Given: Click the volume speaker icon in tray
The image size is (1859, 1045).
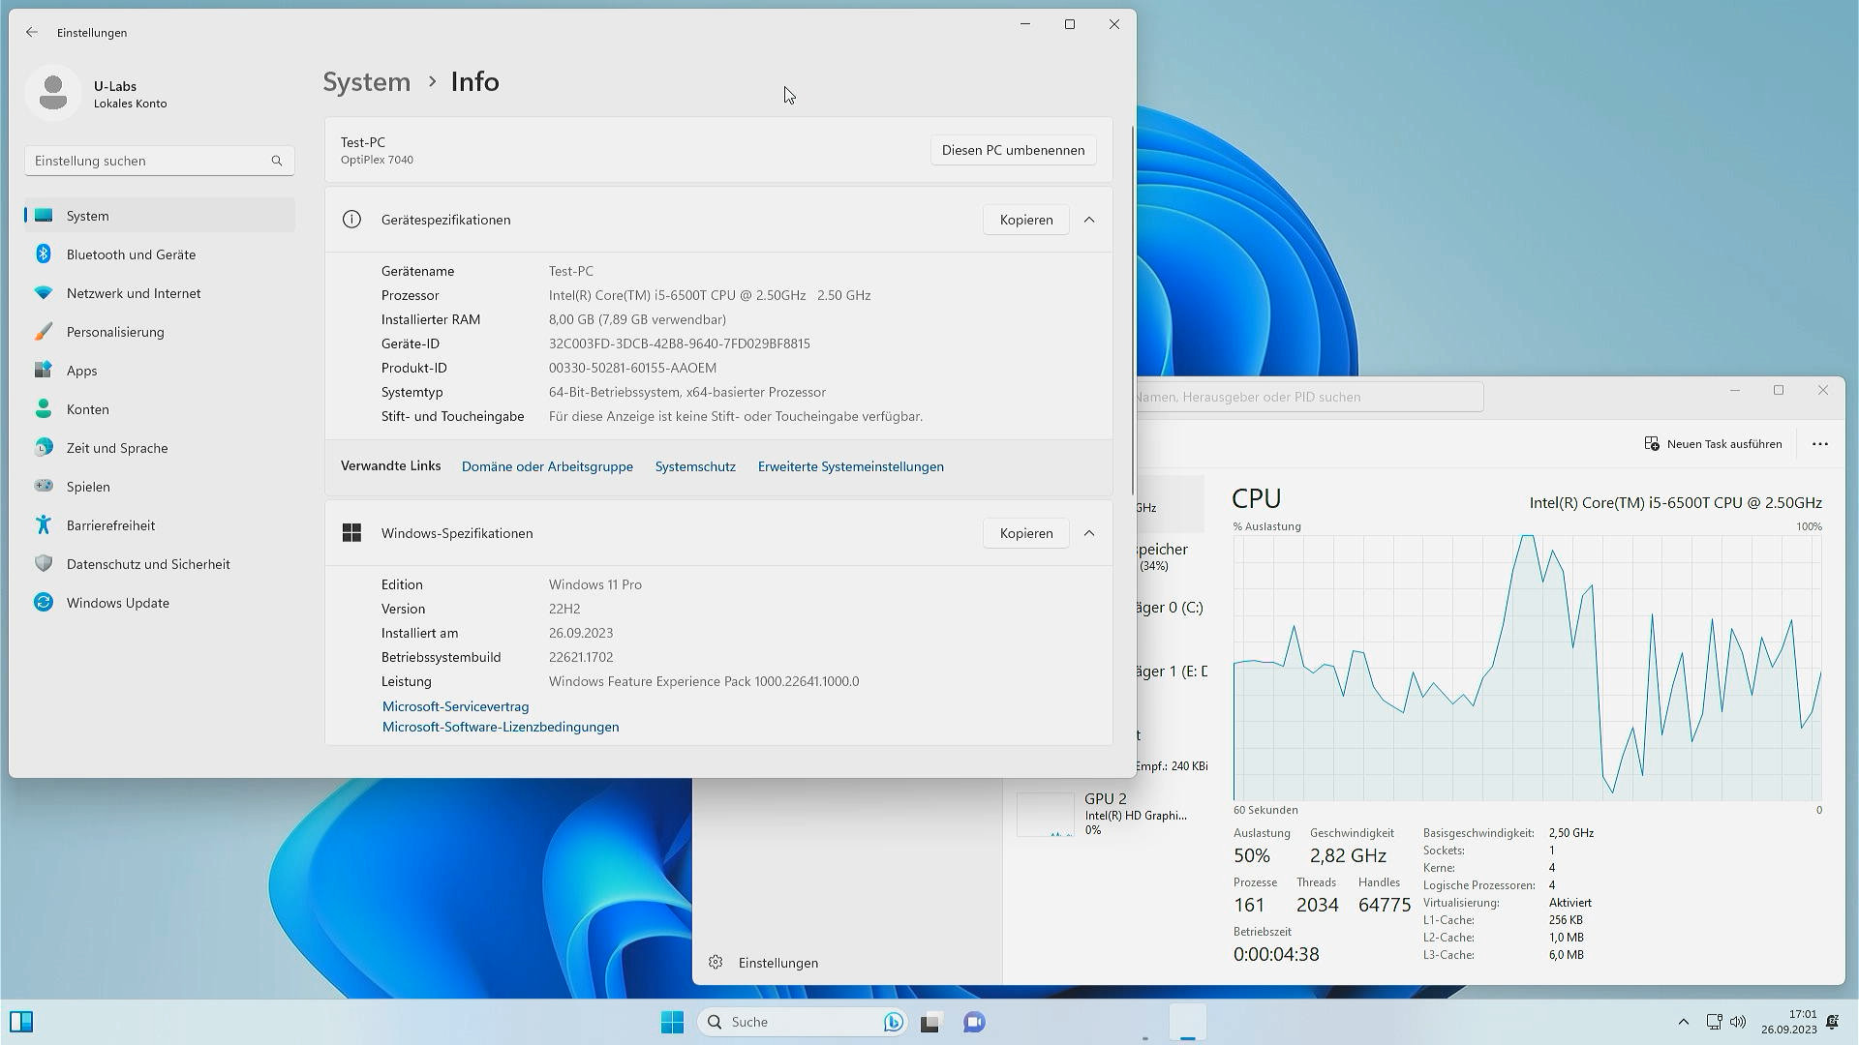Looking at the screenshot, I should click(x=1738, y=1022).
